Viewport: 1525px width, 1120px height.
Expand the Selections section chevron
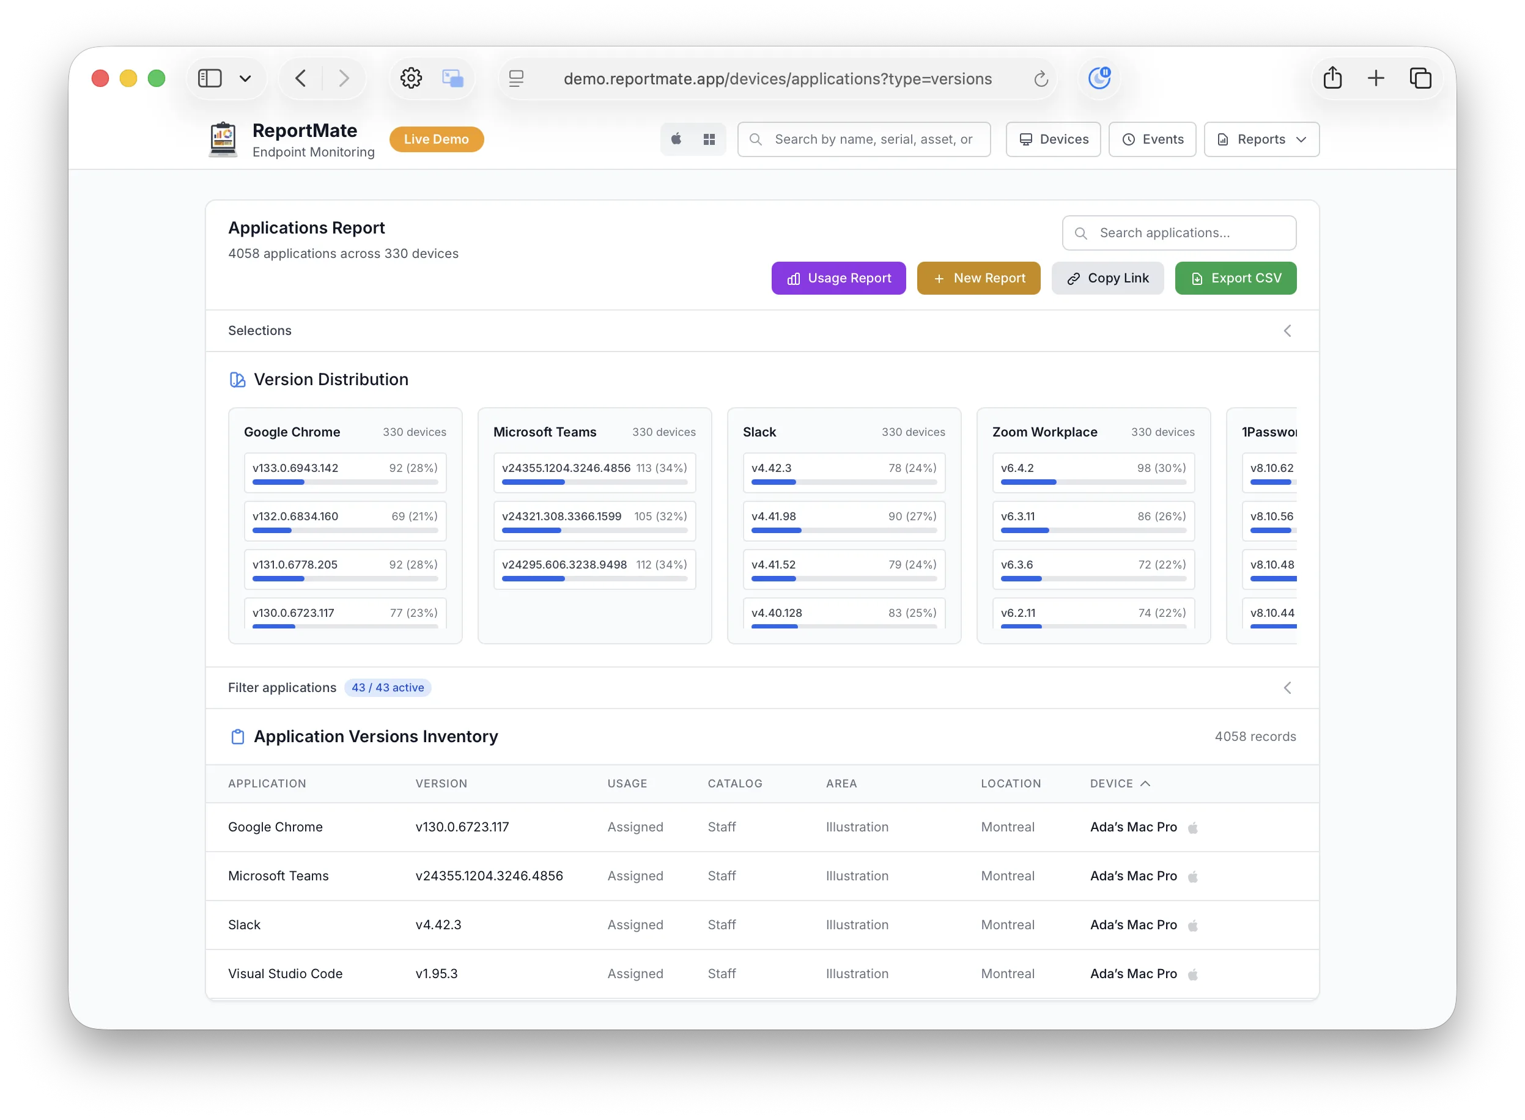(1287, 331)
